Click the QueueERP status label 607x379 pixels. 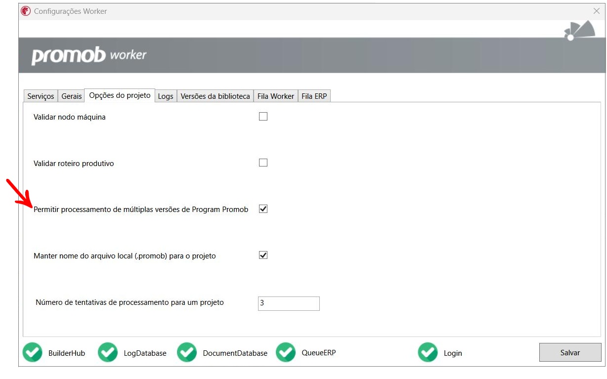pos(319,353)
